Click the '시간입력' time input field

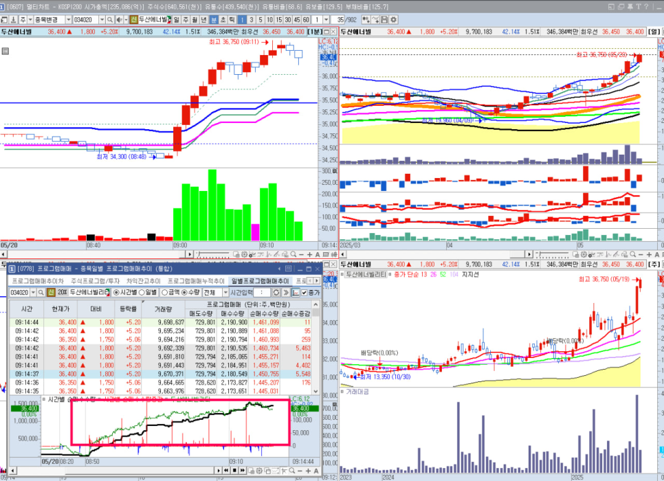262,293
